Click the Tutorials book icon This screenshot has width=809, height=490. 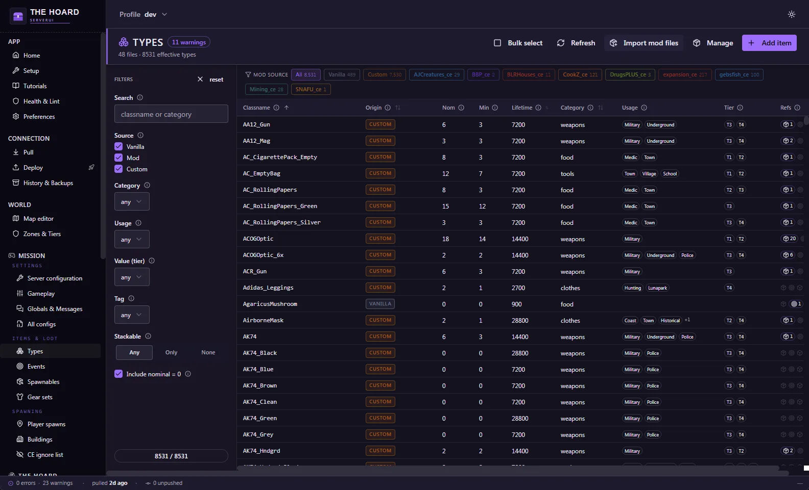tap(16, 86)
